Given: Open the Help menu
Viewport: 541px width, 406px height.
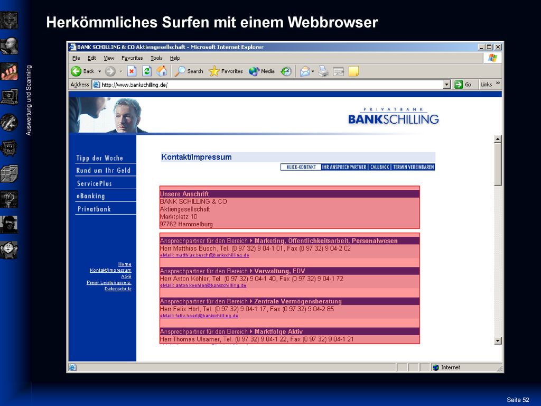Looking at the screenshot, I should (174, 58).
